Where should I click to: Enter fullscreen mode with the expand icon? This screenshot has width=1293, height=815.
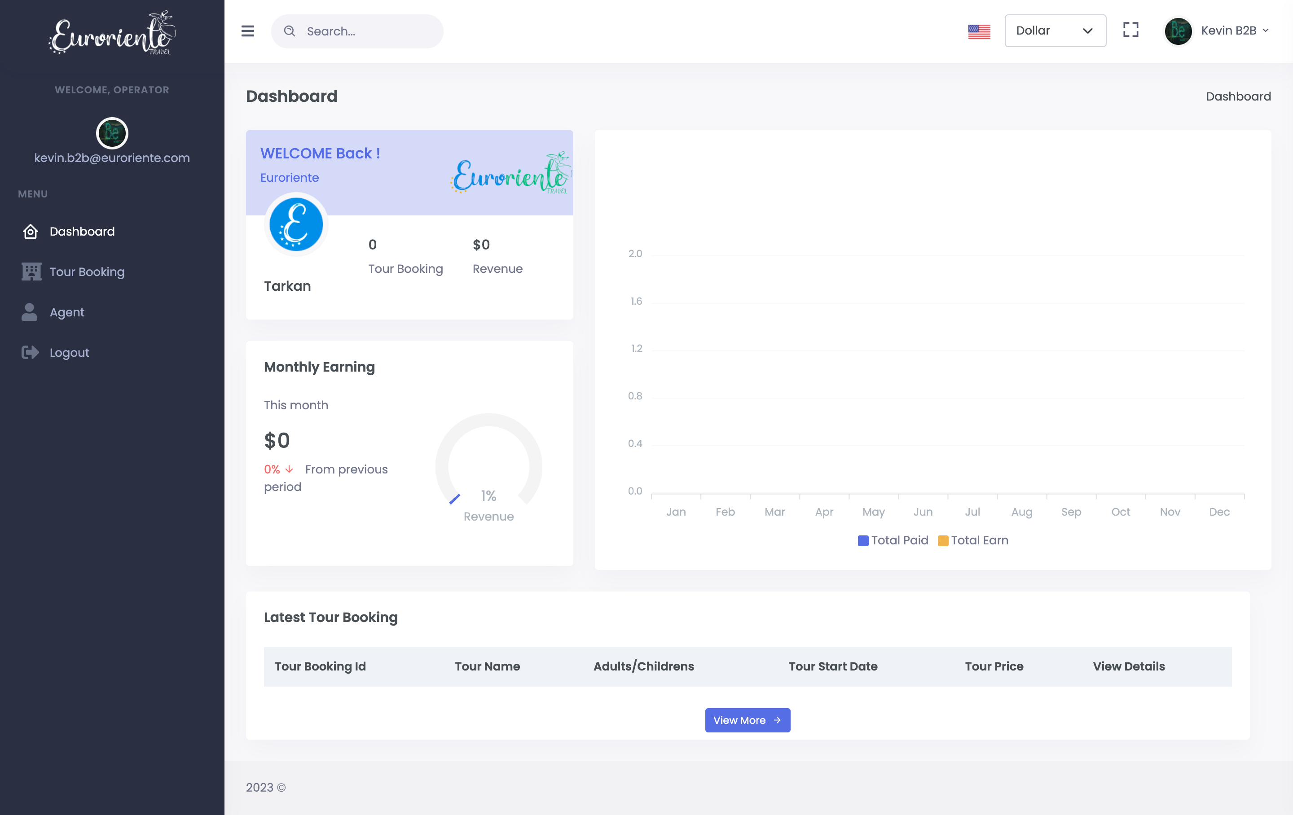[1130, 30]
